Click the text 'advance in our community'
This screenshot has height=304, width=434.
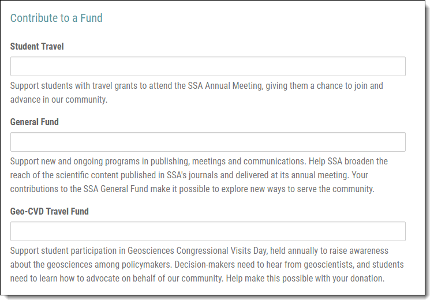pyautogui.click(x=59, y=100)
